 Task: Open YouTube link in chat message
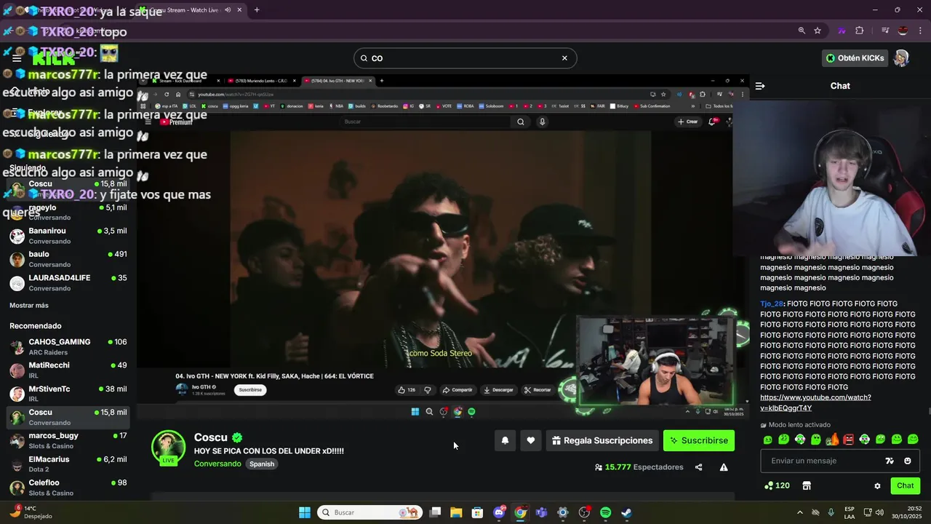815,402
